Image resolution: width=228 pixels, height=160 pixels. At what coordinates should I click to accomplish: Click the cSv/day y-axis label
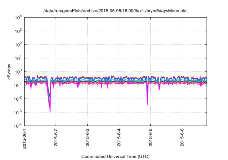(x=9, y=71)
